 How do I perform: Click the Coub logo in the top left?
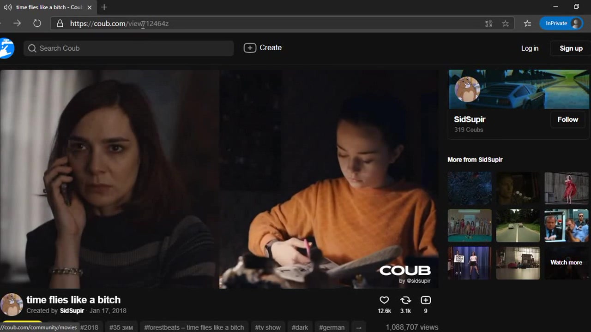tap(6, 48)
